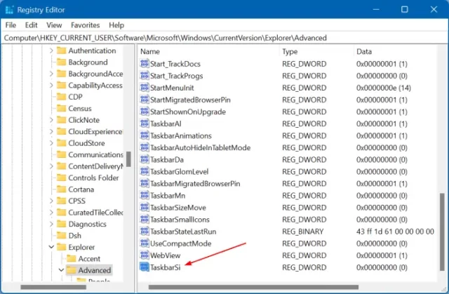
Task: Select the Accent subkey under Explorer
Action: 89,259
